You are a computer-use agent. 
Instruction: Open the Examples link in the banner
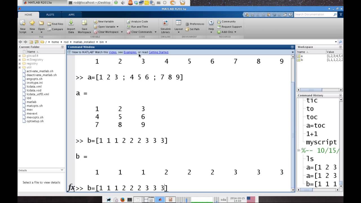(x=130, y=52)
